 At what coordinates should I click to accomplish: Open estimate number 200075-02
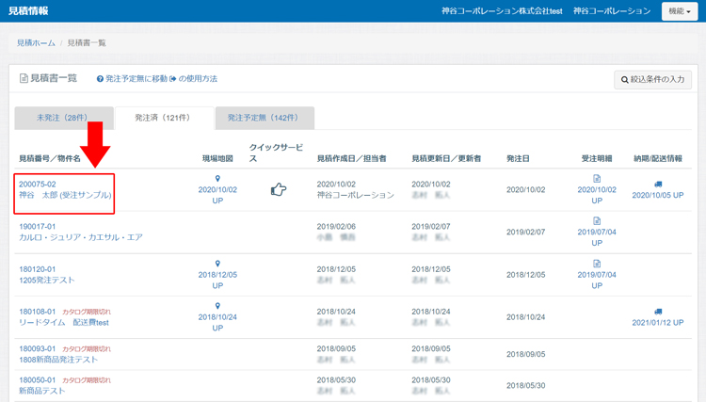click(38, 185)
